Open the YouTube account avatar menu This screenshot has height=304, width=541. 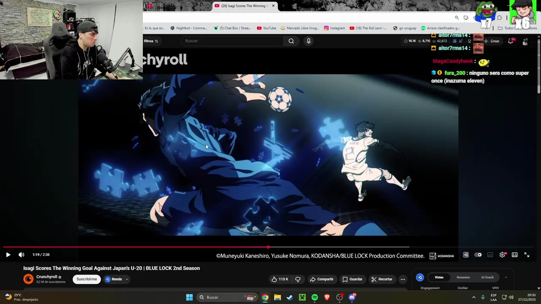[x=525, y=41]
